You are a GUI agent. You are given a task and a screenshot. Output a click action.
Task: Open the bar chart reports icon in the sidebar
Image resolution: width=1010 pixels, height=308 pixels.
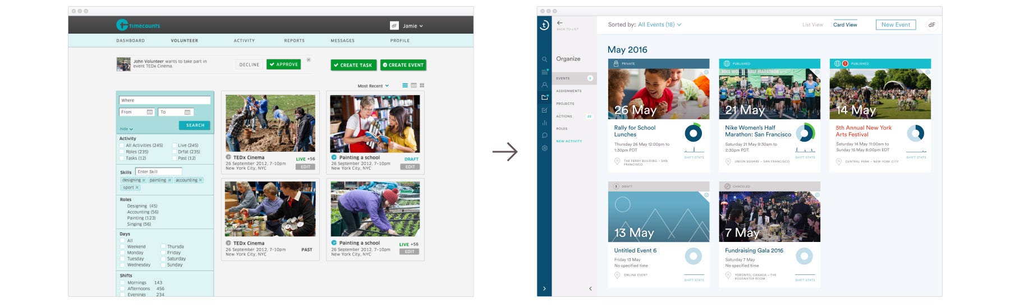pos(544,123)
